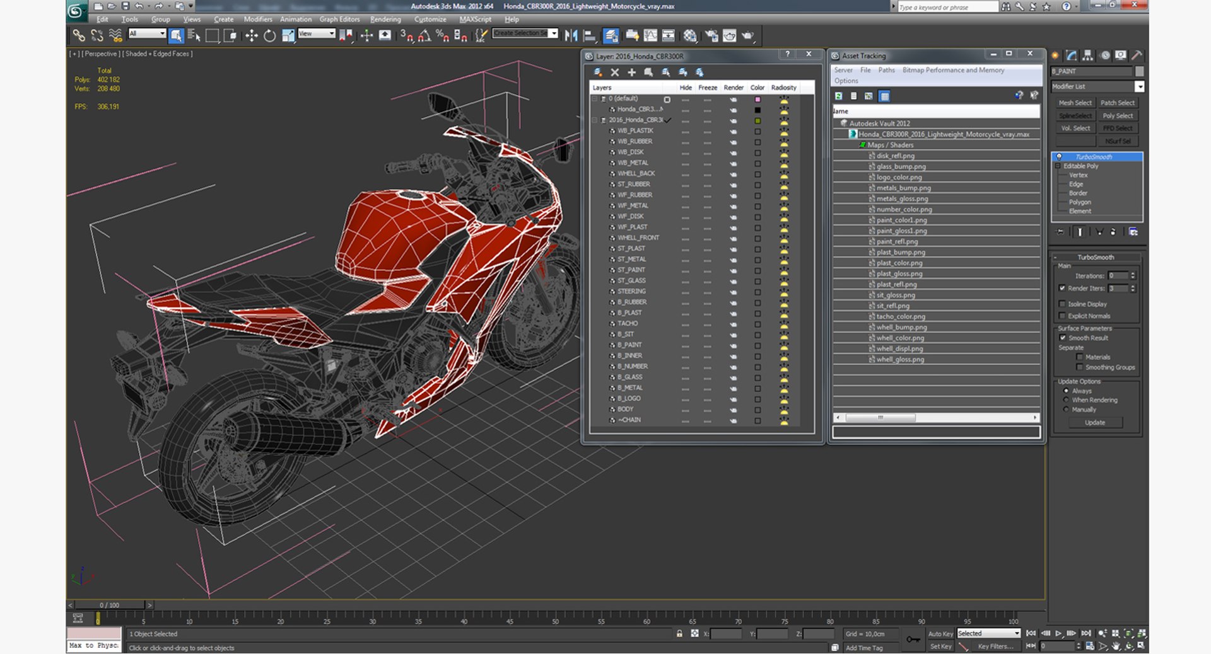Click Pin Stack icon under modifier stack

pos(1060,232)
